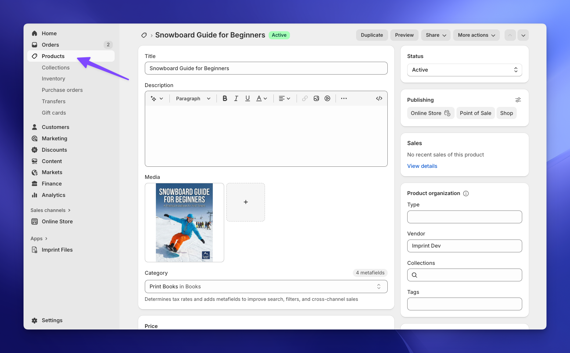Click the Product organization info icon
The height and width of the screenshot is (353, 570).
466,193
